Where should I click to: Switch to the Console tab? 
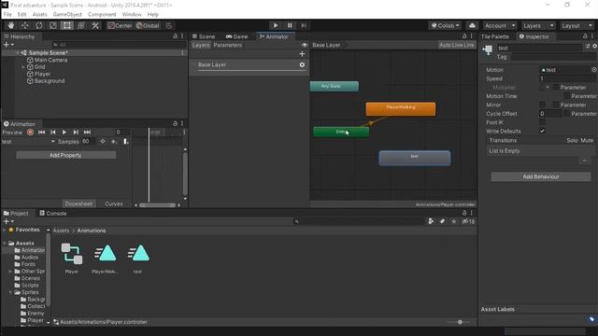tap(53, 214)
